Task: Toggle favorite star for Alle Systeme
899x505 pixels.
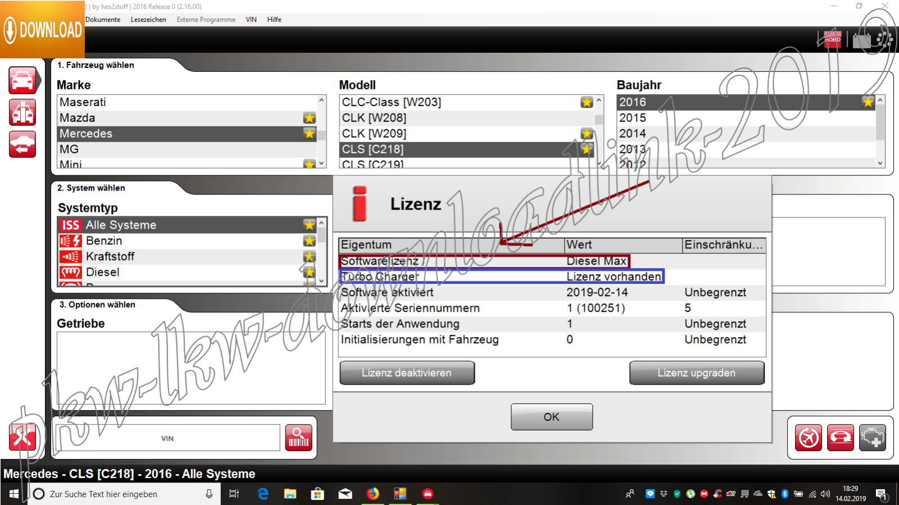Action: pos(309,225)
